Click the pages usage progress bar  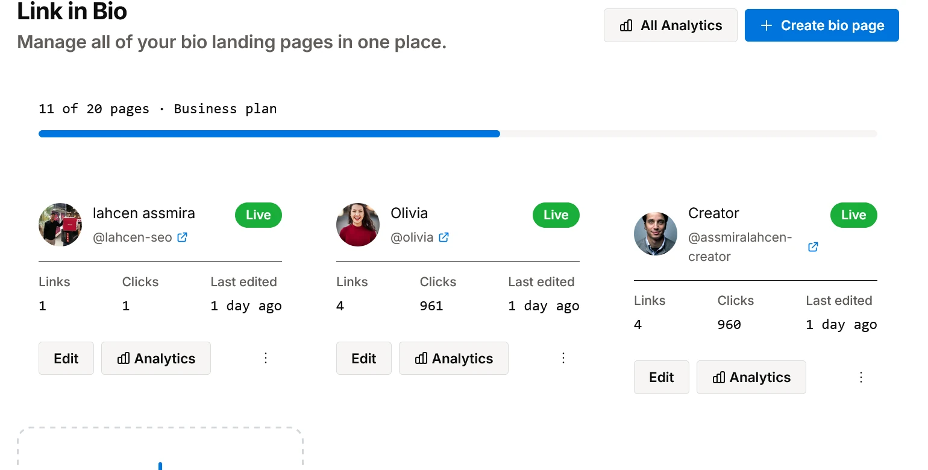click(x=458, y=134)
